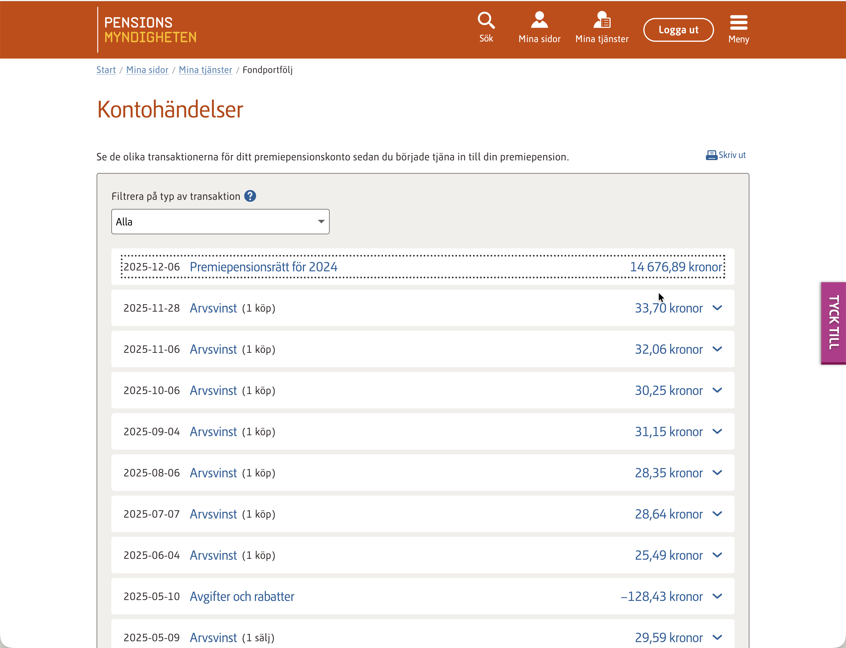Open Mina tjänster icon in header
Image resolution: width=846 pixels, height=648 pixels.
[x=602, y=20]
